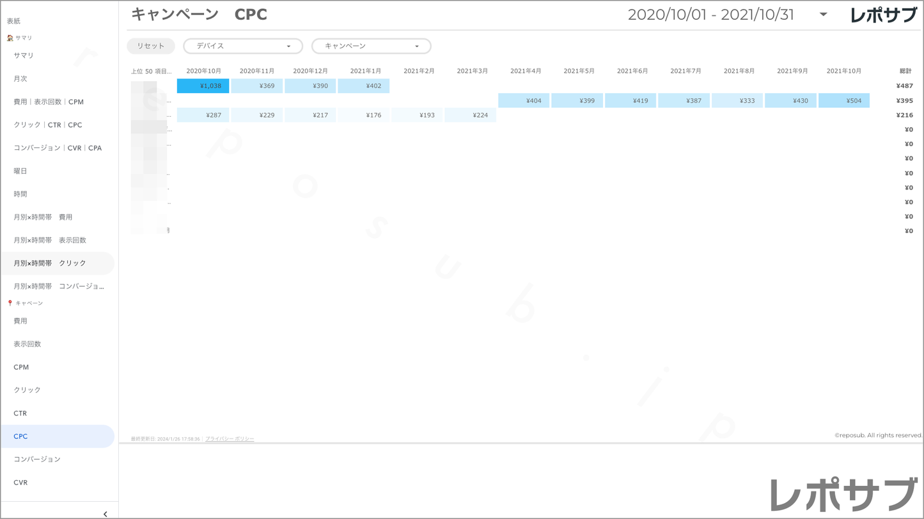Select the campaign CTR page in the sidebar

click(20, 413)
